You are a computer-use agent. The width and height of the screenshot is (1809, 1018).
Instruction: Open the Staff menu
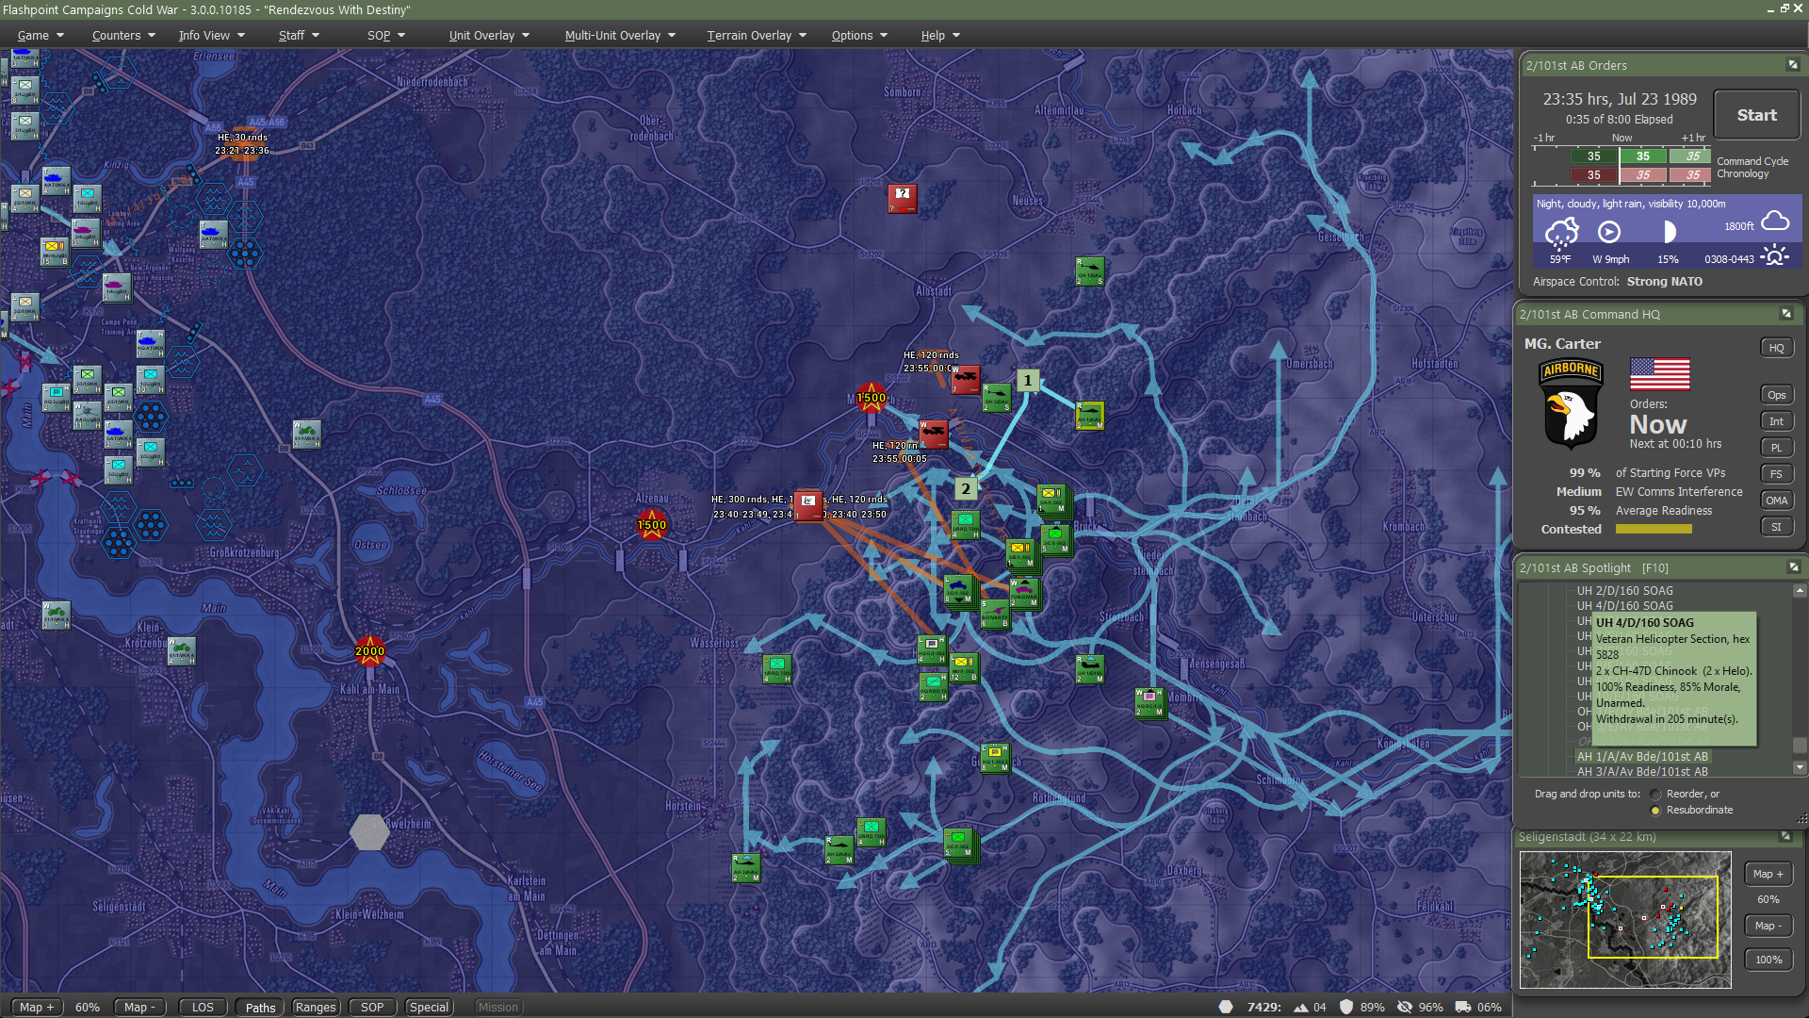(x=298, y=36)
